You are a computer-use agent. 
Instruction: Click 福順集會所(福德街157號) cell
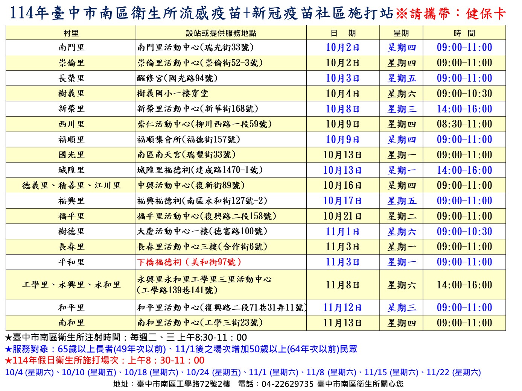click(x=189, y=139)
